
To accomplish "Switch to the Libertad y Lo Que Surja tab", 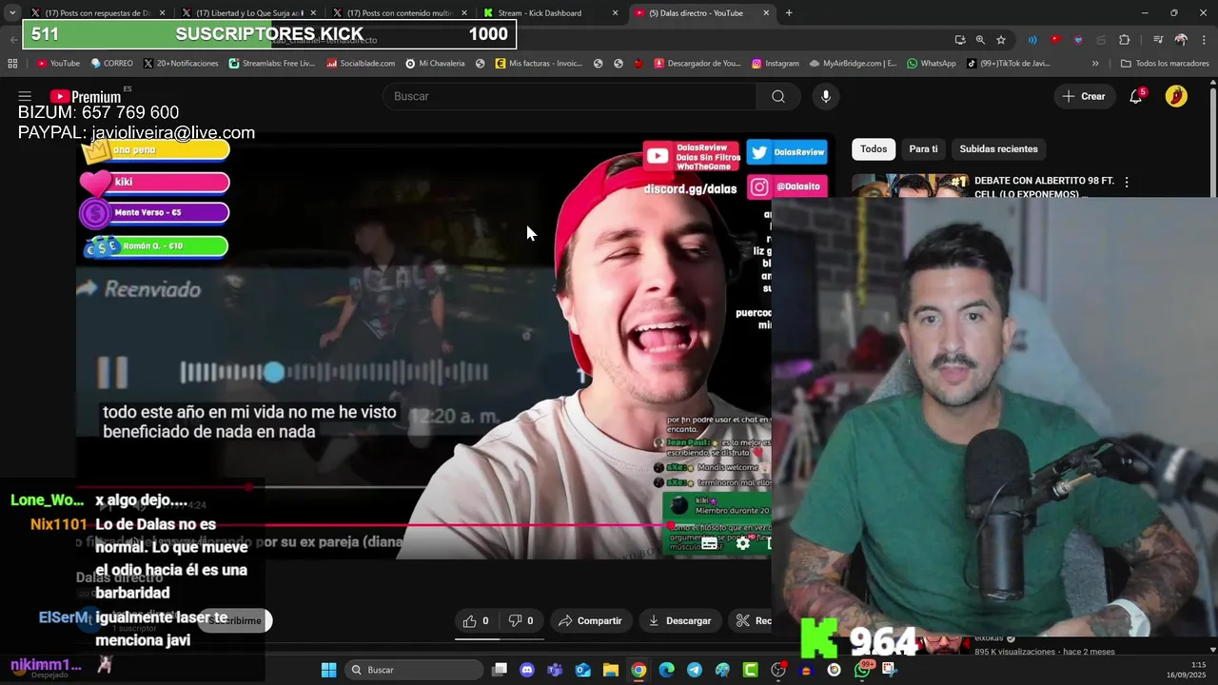I will (x=249, y=13).
